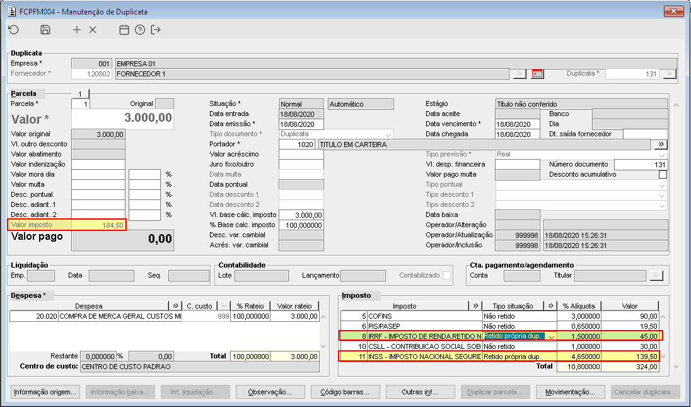Open IRRF Tipo situação dropdown arrow
This screenshot has width=691, height=407.
pos(551,336)
